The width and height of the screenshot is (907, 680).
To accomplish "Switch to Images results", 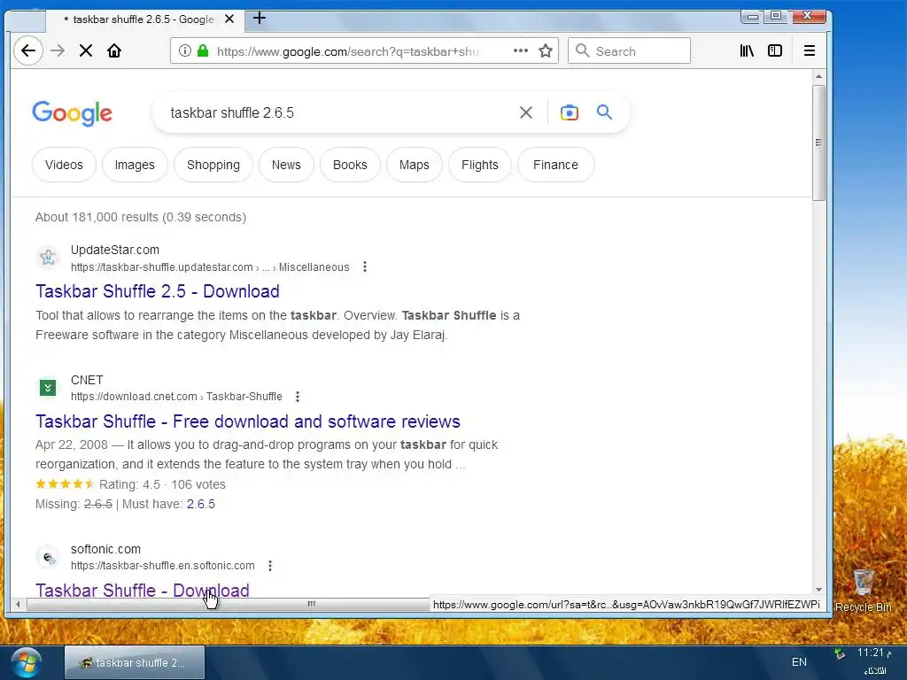I will coord(135,165).
